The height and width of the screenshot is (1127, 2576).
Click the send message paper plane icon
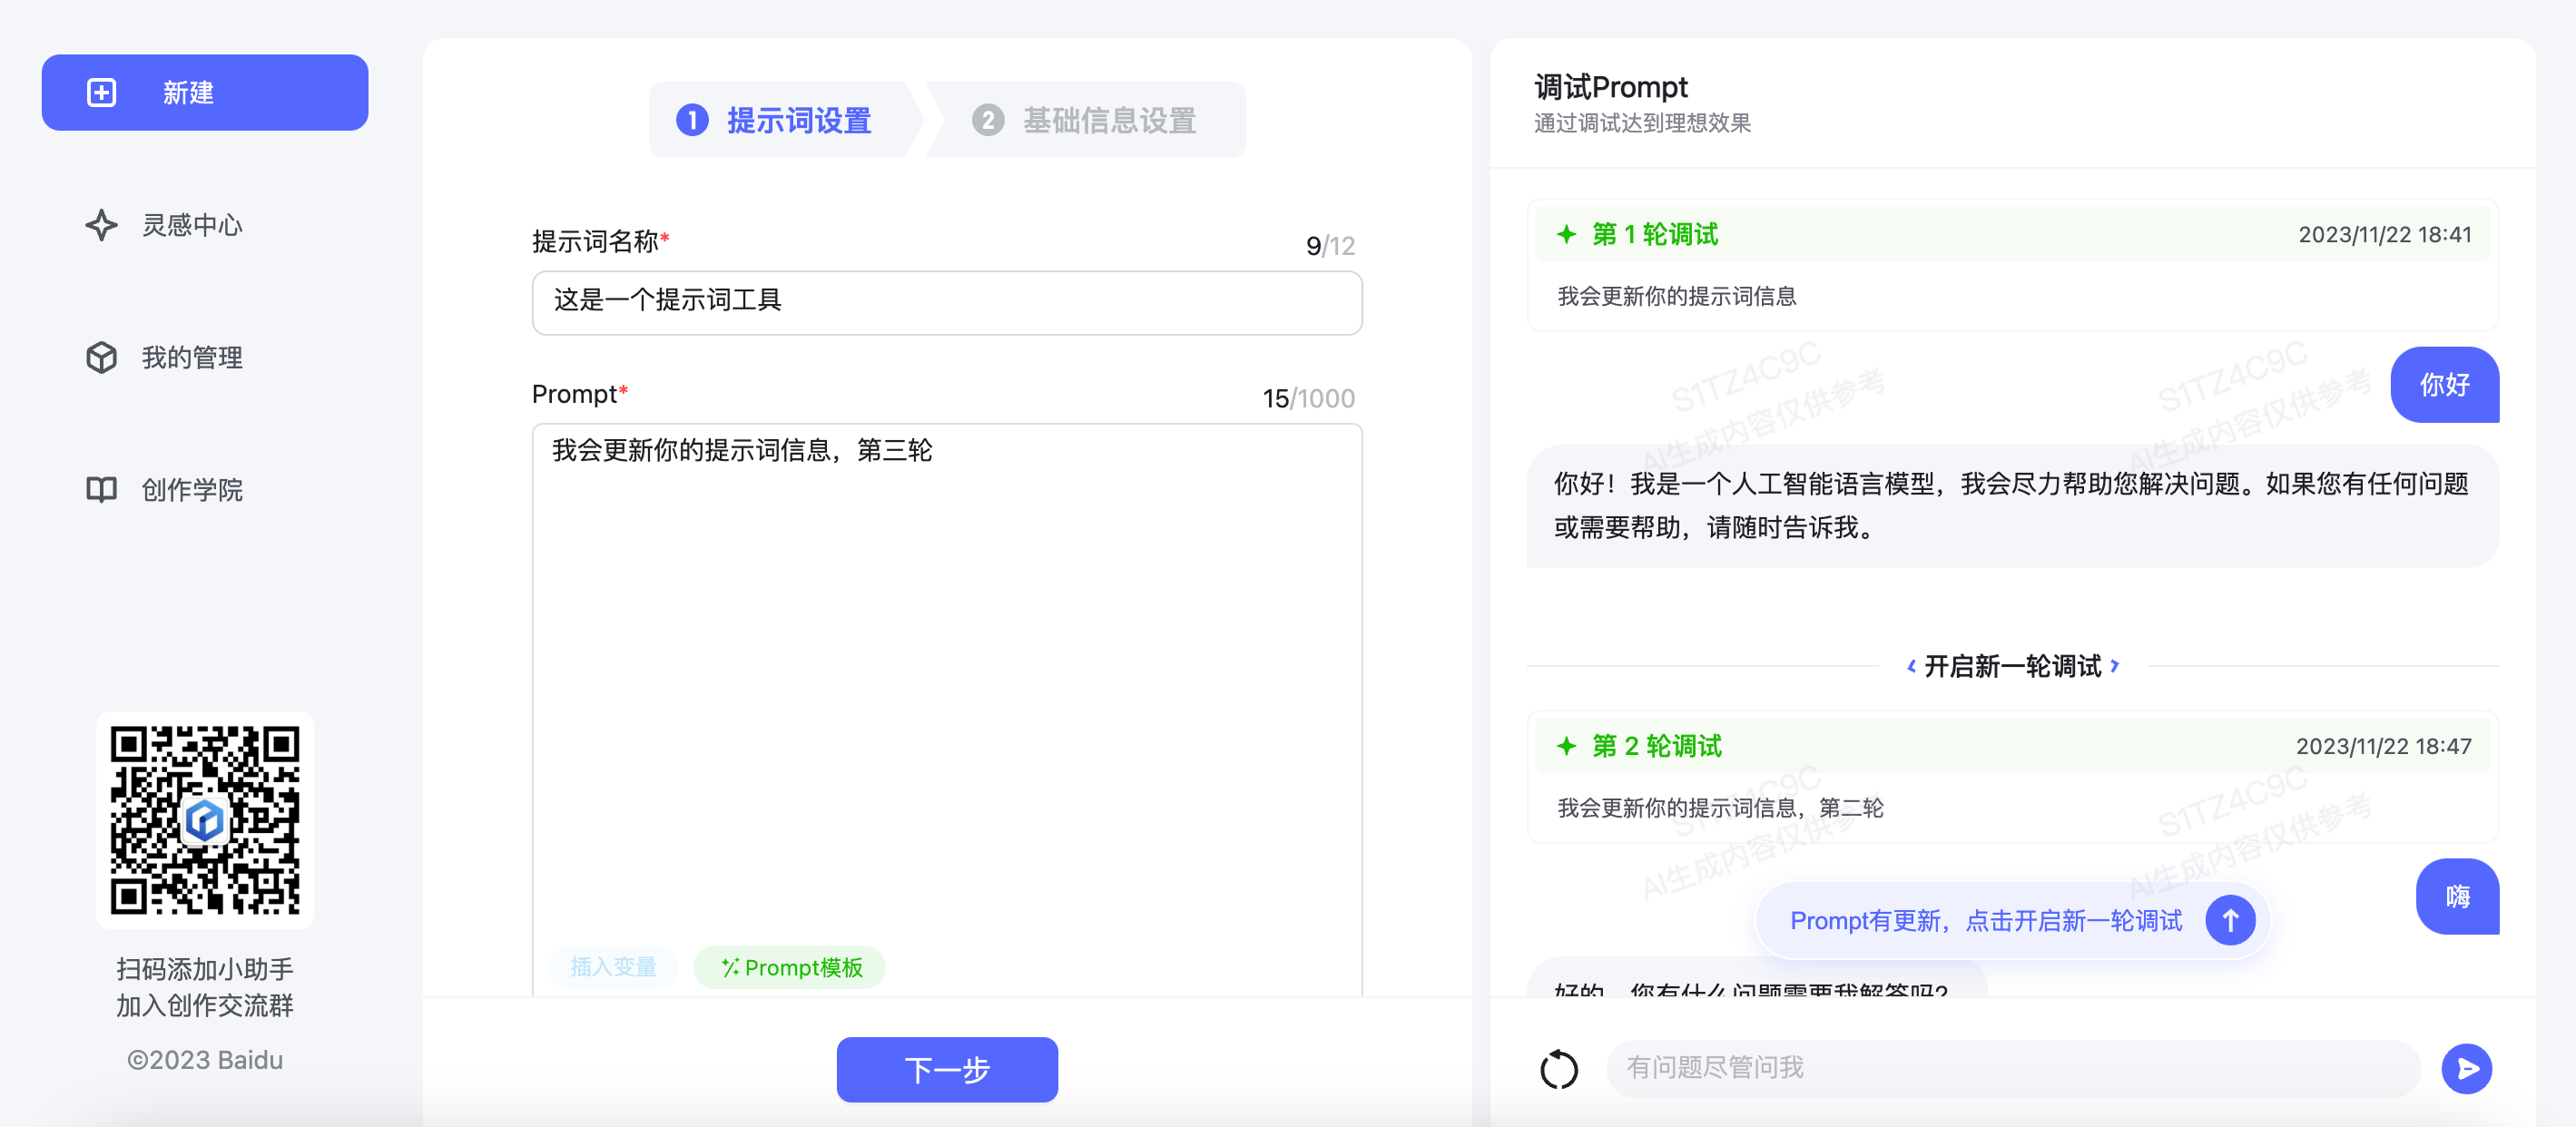(x=2466, y=1069)
